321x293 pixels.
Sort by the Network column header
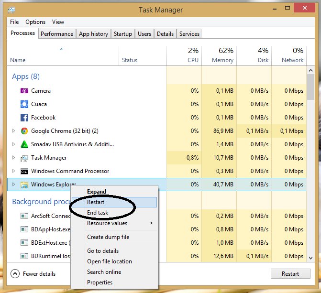[289, 56]
